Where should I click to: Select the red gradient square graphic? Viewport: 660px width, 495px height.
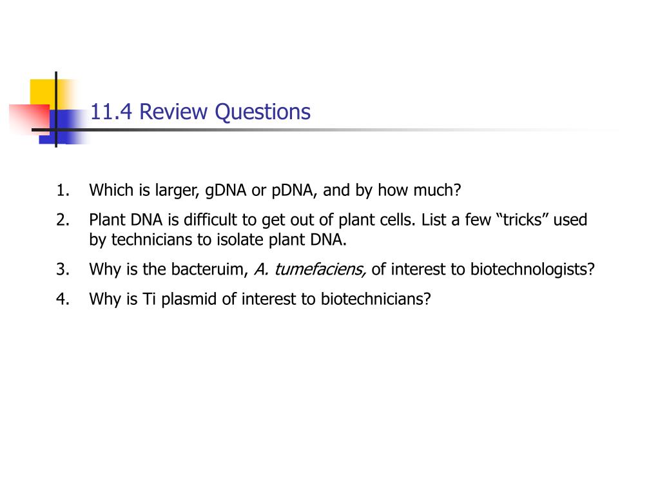[29, 119]
